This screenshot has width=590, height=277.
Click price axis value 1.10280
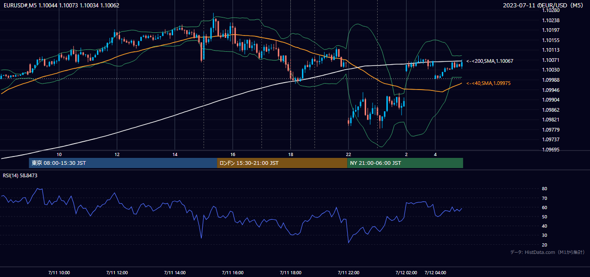click(x=551, y=10)
